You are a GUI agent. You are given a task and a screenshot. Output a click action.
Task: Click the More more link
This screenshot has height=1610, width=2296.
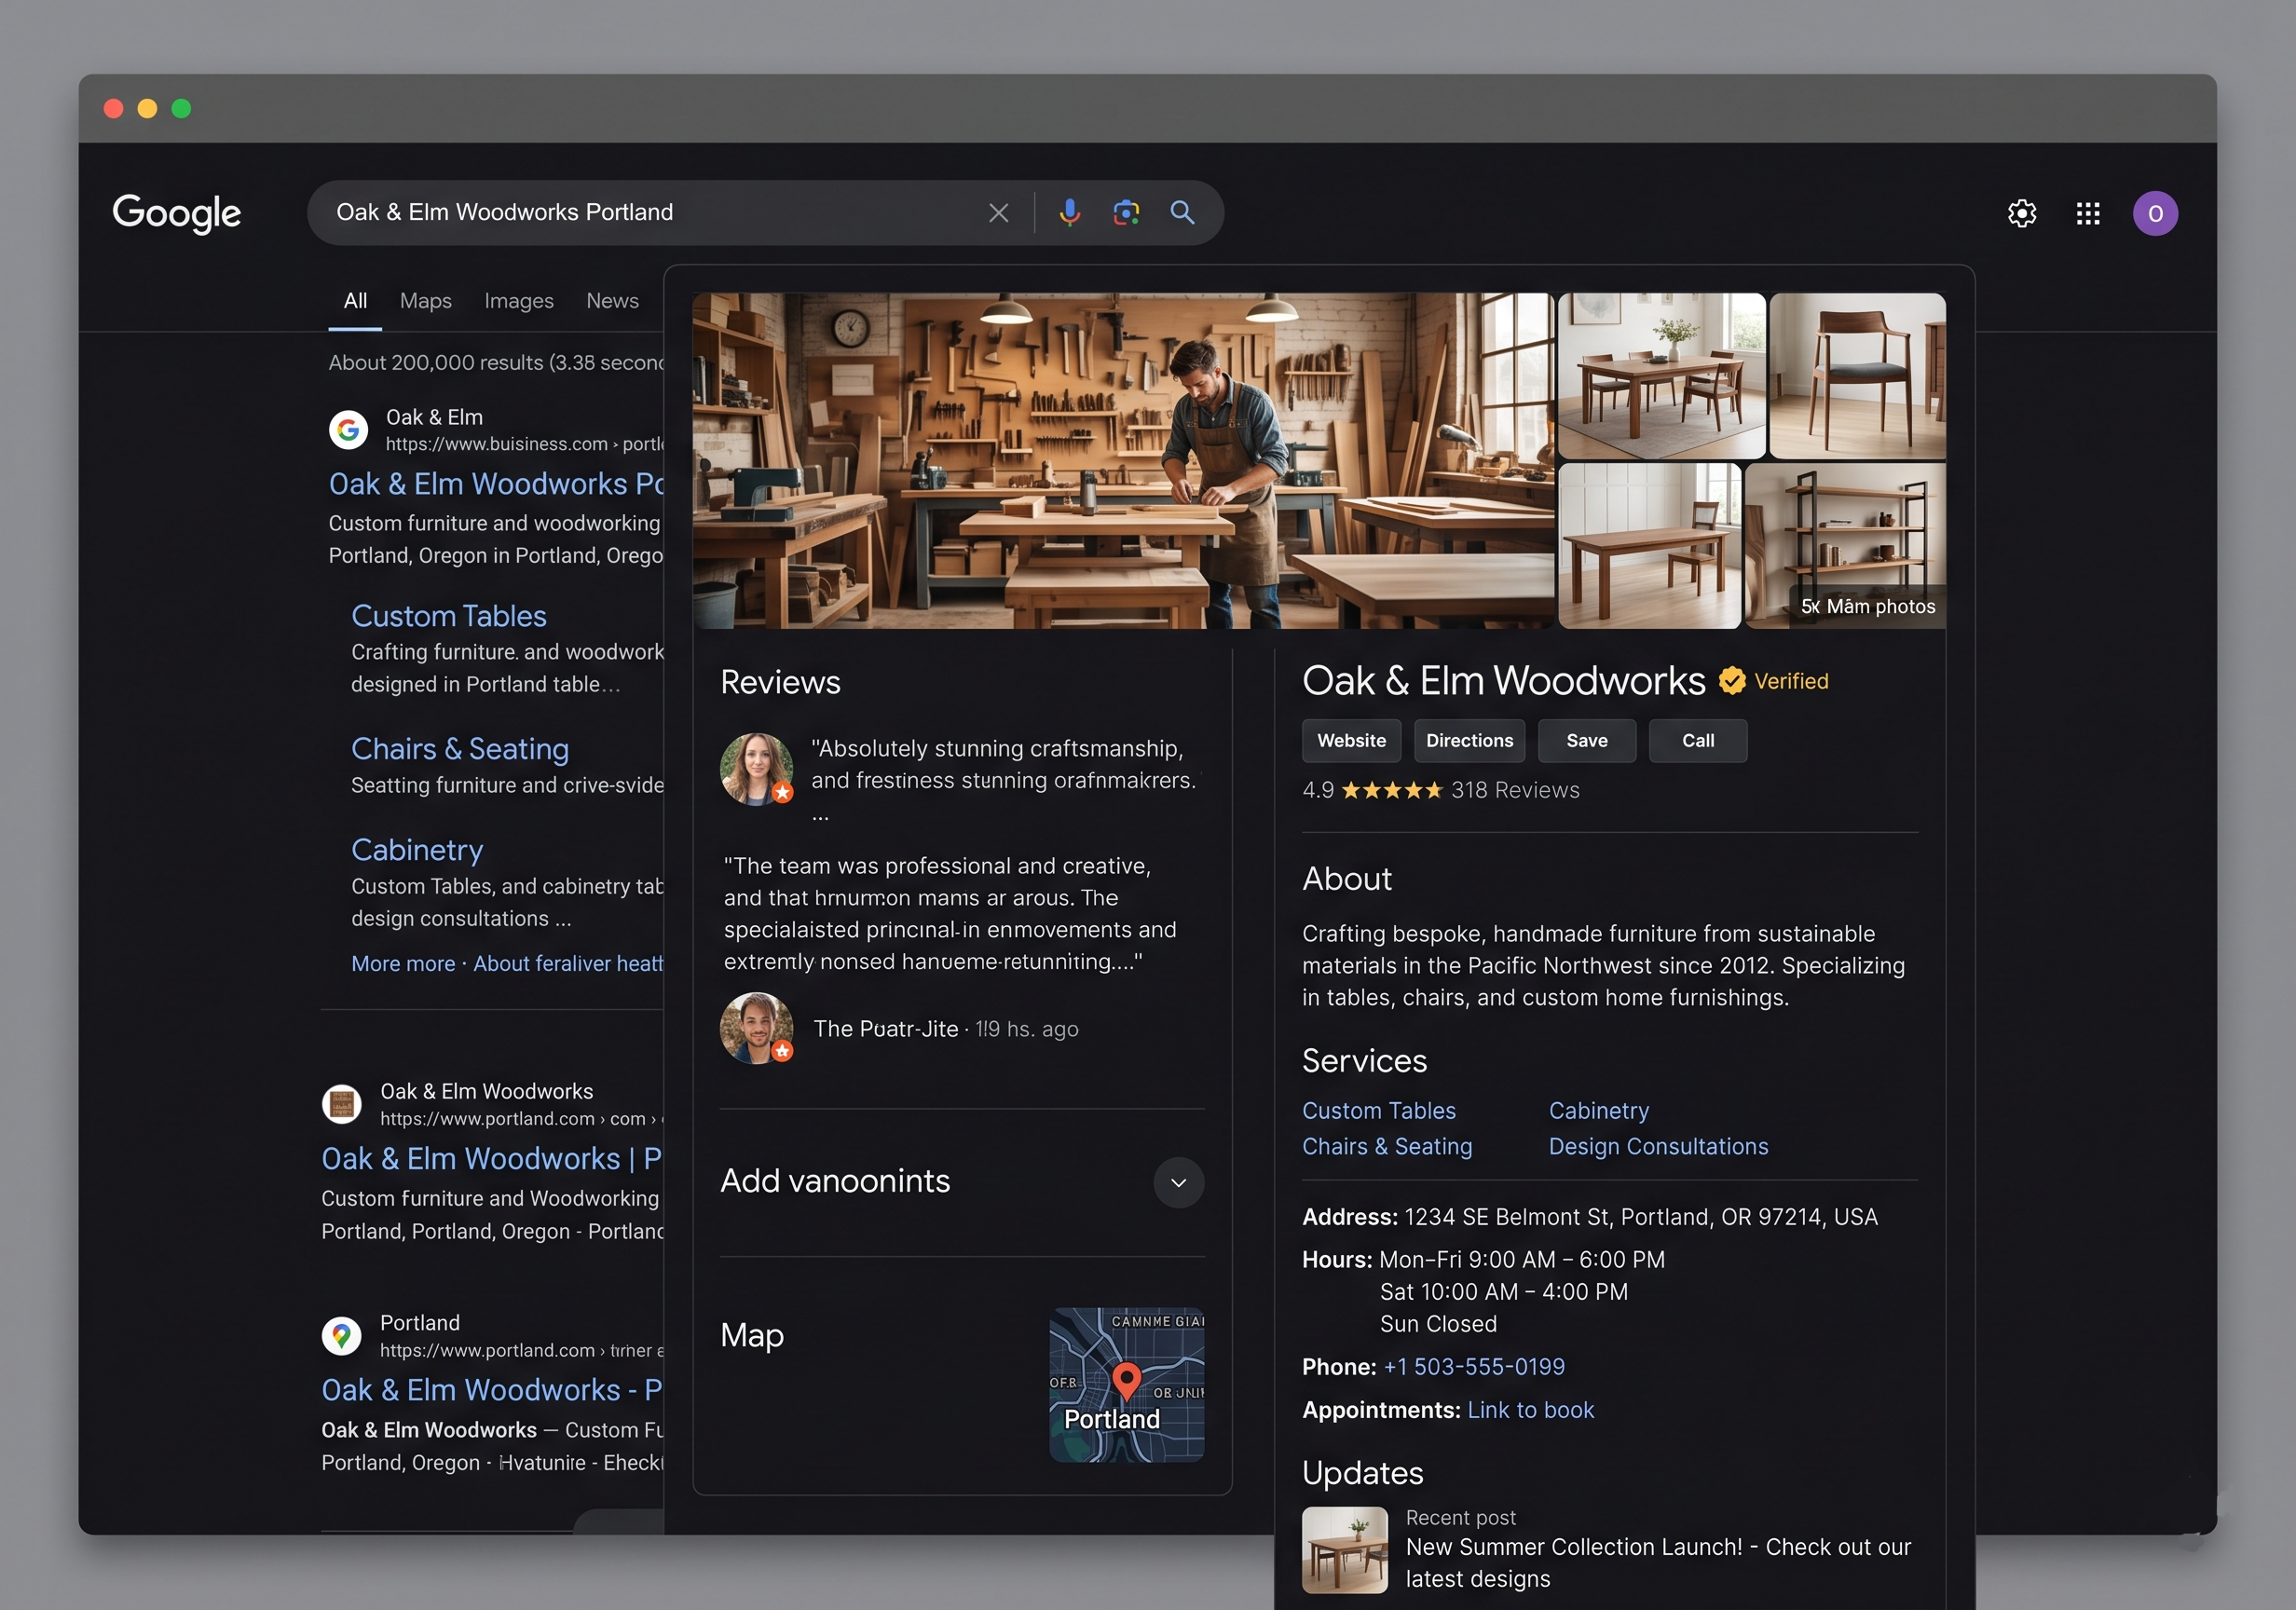(403, 964)
